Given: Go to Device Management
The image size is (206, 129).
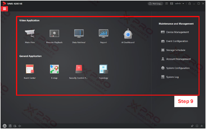Looking at the screenshot, I should 175,32.
